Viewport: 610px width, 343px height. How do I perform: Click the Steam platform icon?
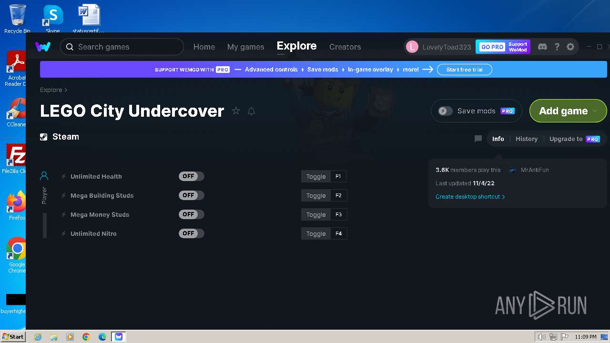[x=44, y=137]
